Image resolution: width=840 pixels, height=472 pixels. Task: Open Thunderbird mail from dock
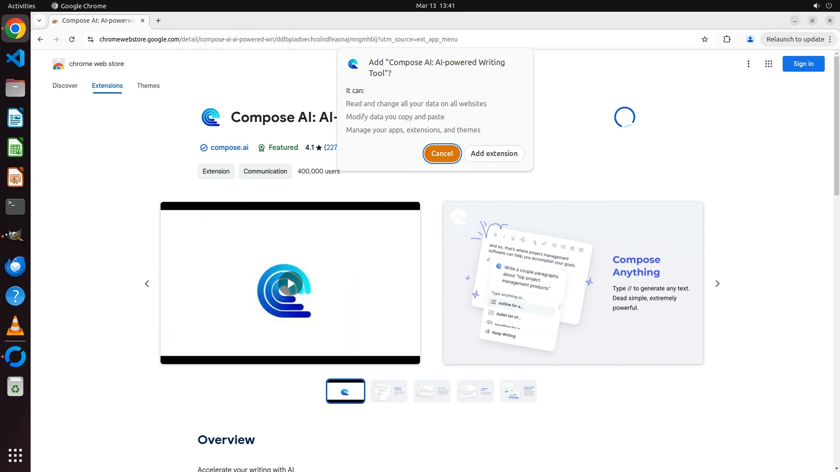[x=15, y=266]
